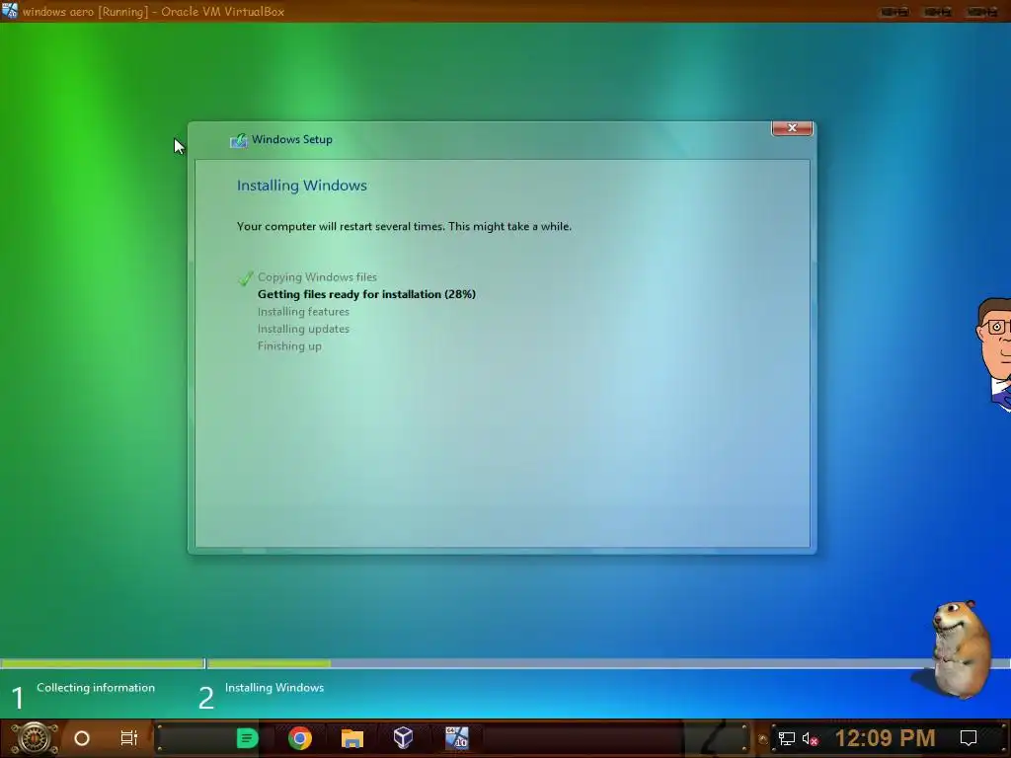Image resolution: width=1011 pixels, height=758 pixels.
Task: Open the green notes app on taskbar
Action: pyautogui.click(x=247, y=738)
